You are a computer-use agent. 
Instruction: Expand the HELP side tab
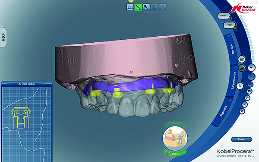pos(3,37)
